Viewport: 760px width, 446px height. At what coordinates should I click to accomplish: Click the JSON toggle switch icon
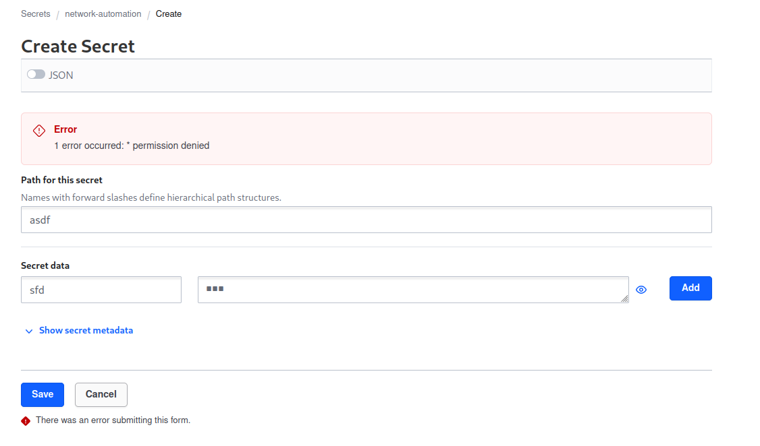36,74
